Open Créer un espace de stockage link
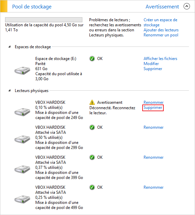 point(160,22)
